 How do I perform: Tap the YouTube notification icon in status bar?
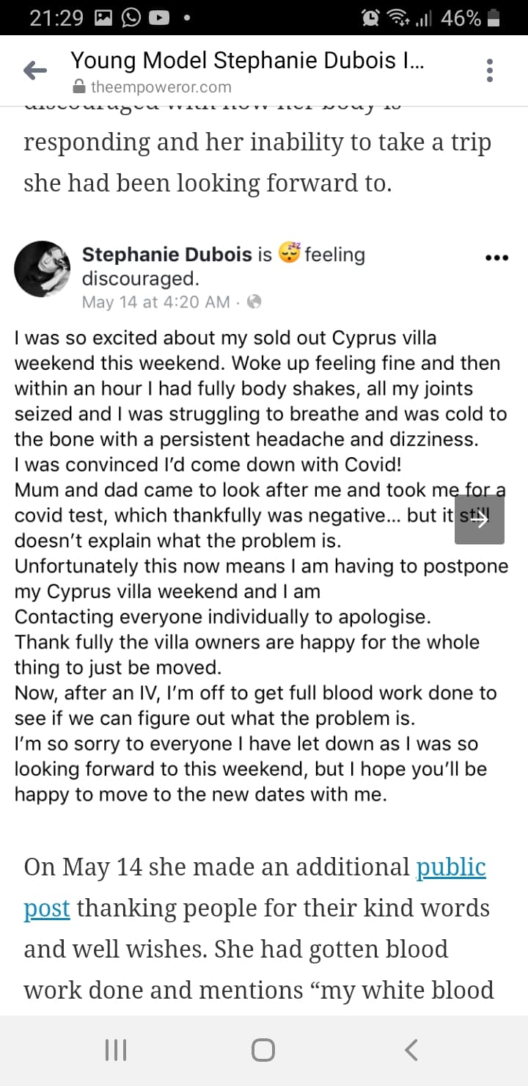[159, 18]
